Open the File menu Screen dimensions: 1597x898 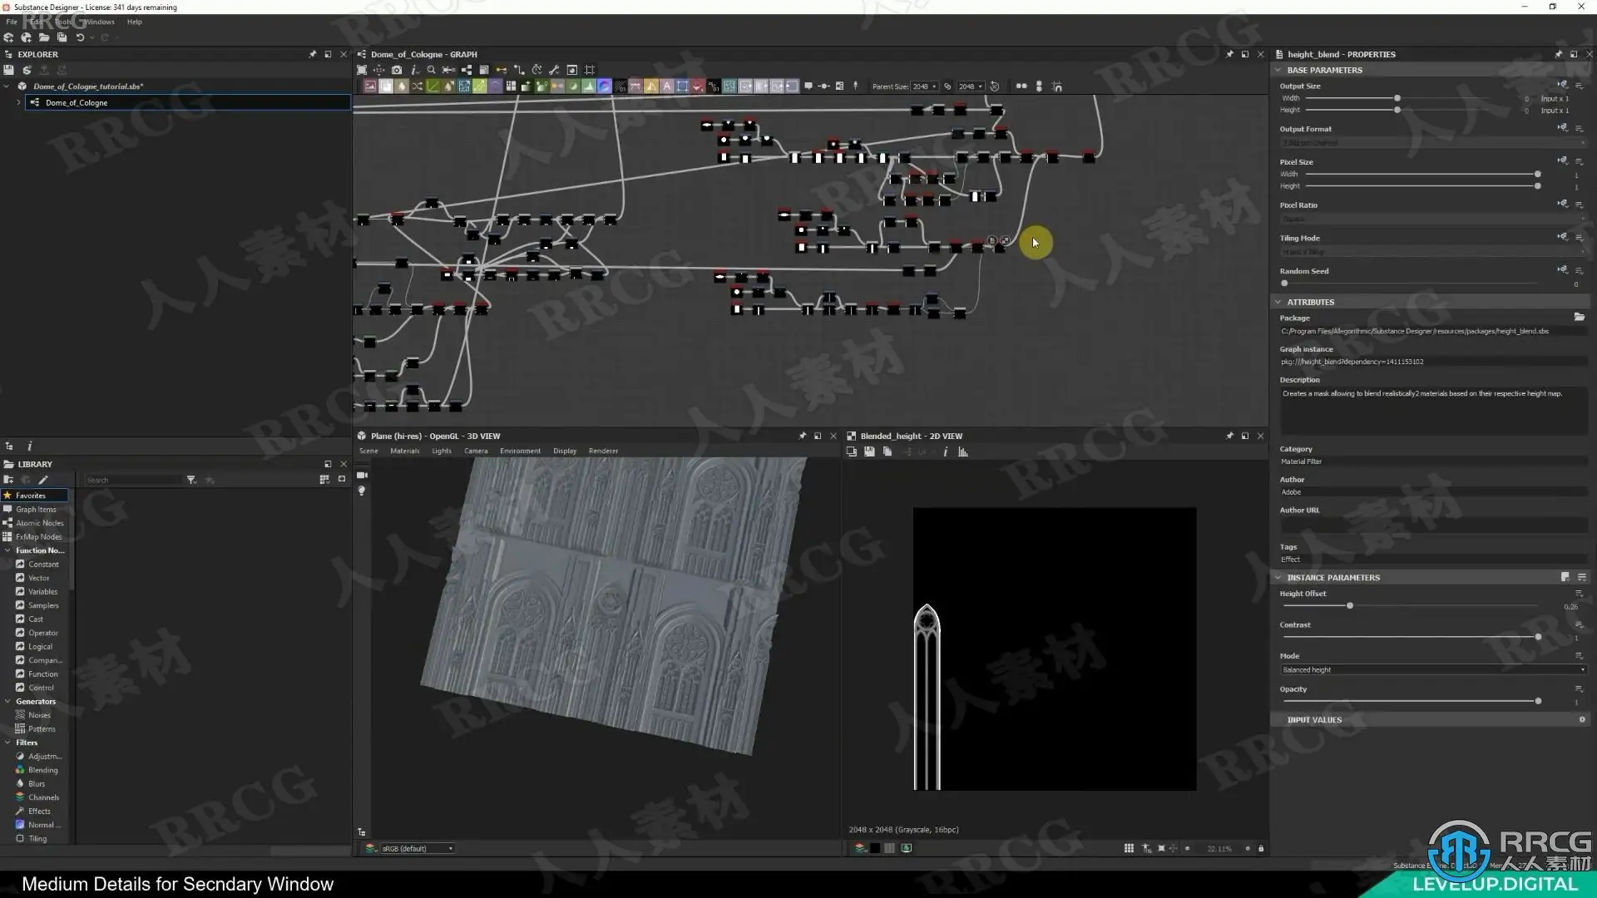click(x=12, y=22)
